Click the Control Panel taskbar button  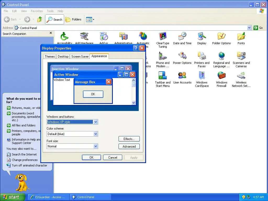90,197
